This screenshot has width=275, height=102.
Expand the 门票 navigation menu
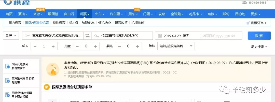coord(148,14)
